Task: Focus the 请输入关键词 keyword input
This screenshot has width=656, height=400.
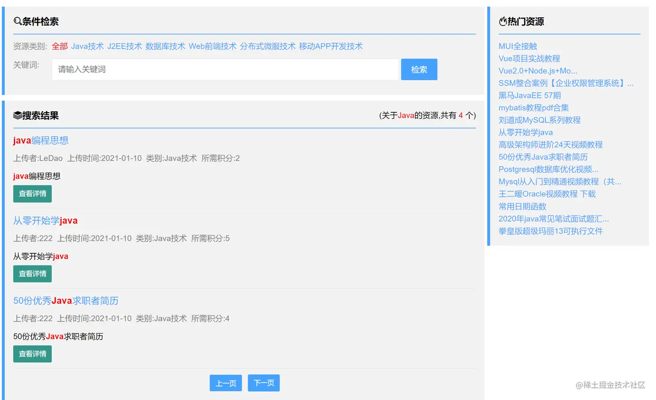Action: click(x=225, y=69)
